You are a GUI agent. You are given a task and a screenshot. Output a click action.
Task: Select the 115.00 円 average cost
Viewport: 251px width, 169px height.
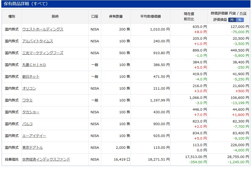pyautogui.click(x=162, y=148)
